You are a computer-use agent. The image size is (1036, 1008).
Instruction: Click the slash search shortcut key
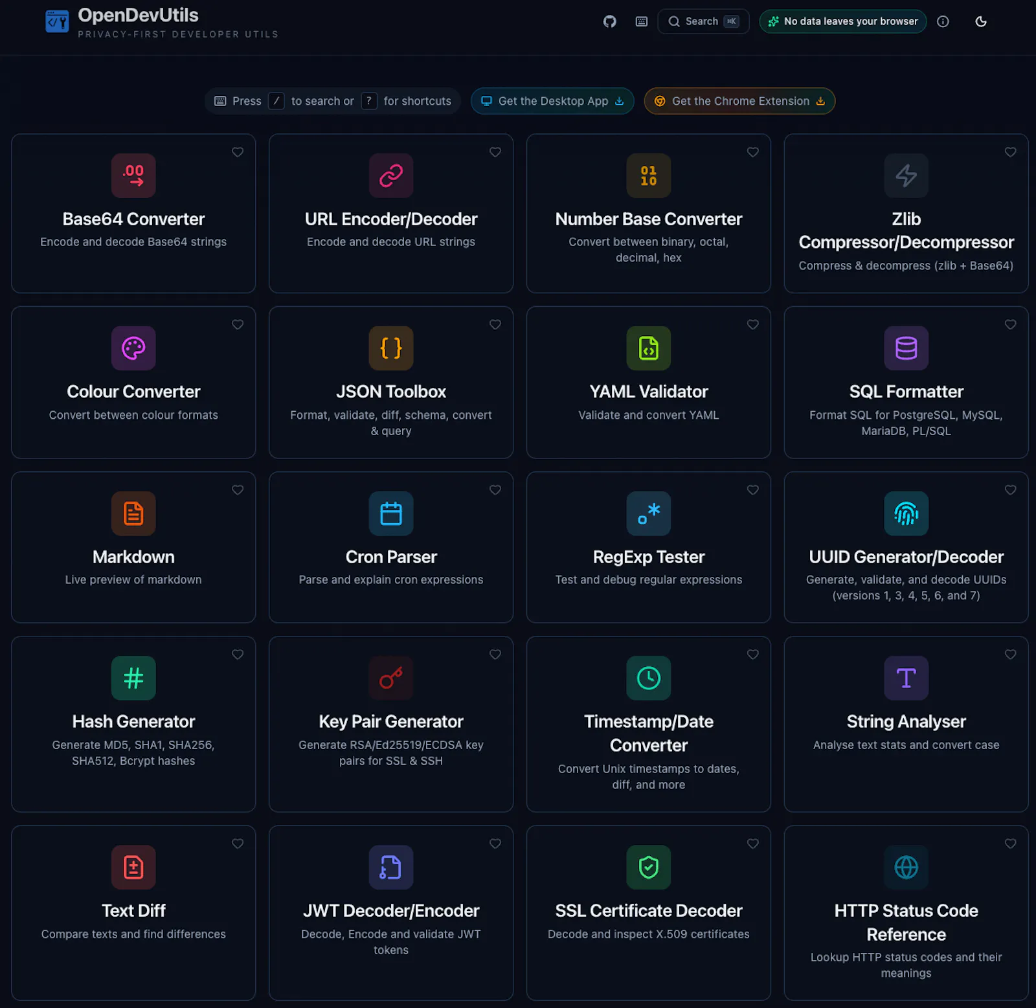click(x=276, y=101)
